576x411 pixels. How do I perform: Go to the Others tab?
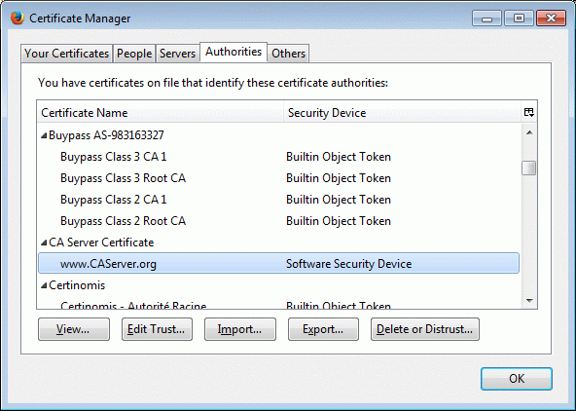(x=288, y=54)
